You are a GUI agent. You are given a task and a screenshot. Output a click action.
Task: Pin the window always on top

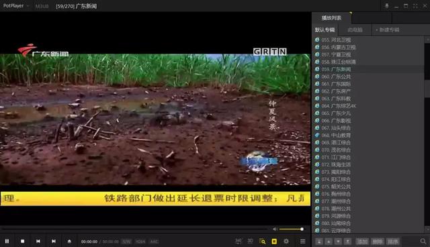(387, 6)
